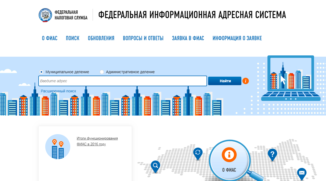Open Информация о заявке menu item
This screenshot has height=181, width=326.
pyautogui.click(x=237, y=38)
